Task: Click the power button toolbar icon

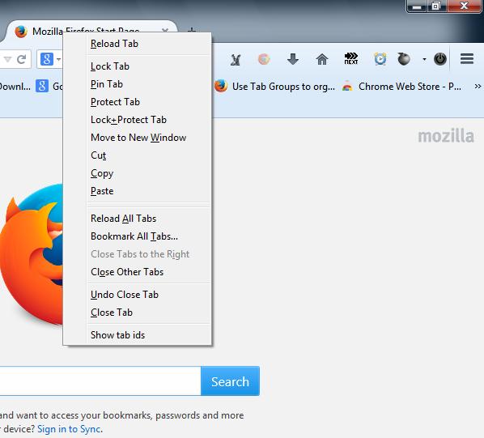Action: tap(440, 58)
